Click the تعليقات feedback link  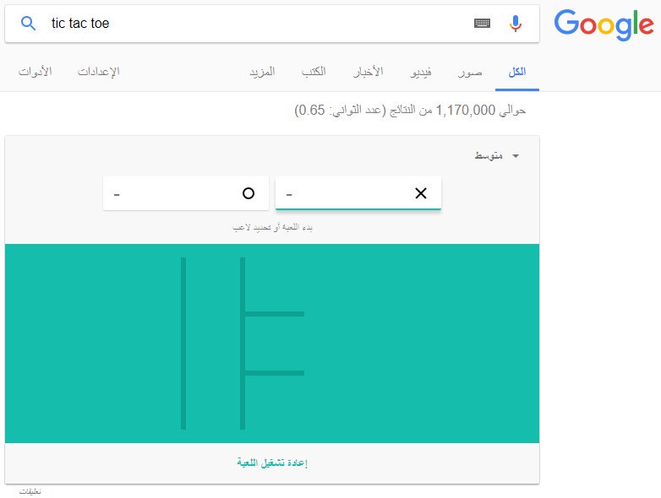[x=30, y=490]
